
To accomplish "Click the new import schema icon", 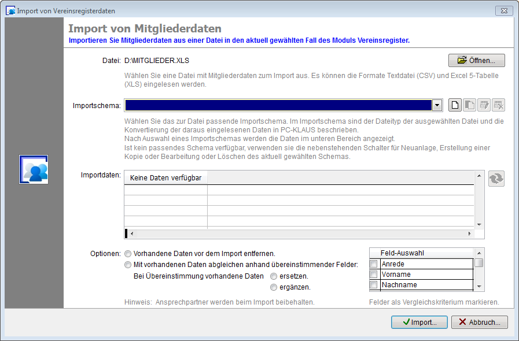I will [x=455, y=105].
